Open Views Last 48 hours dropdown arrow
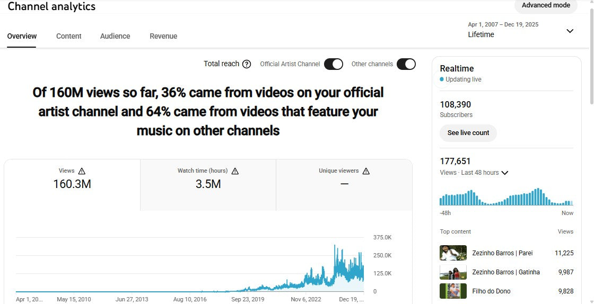Viewport: 594px width, 304px height. (505, 173)
